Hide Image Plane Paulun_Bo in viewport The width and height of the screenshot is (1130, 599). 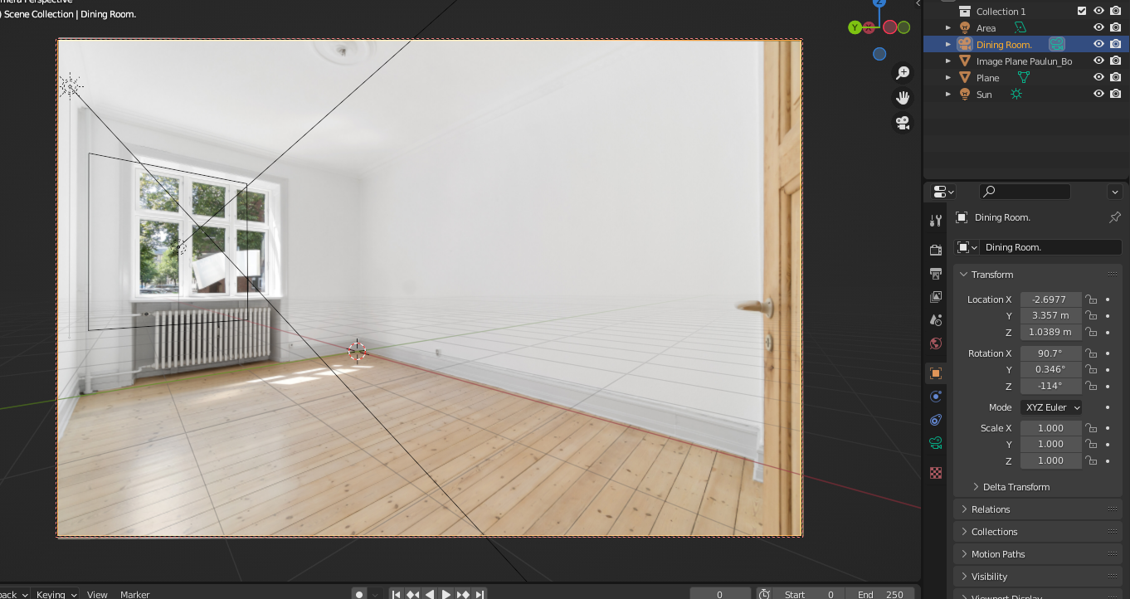pyautogui.click(x=1098, y=61)
